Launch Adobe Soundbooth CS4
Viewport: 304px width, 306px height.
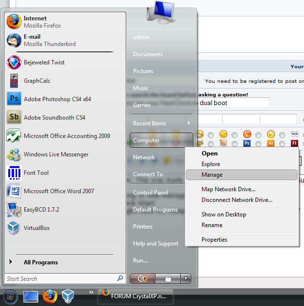[x=65, y=118]
